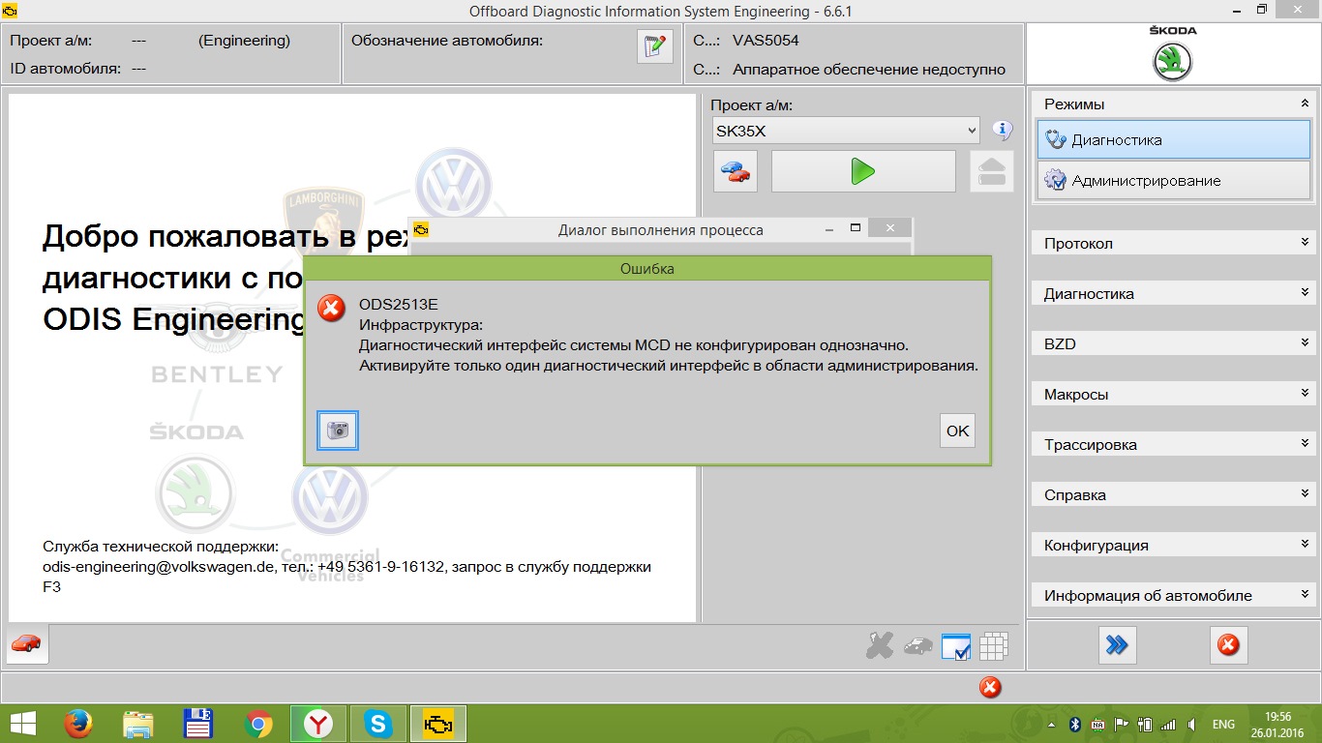
Task: Click the VAS5054 interface label
Action: tap(766, 41)
